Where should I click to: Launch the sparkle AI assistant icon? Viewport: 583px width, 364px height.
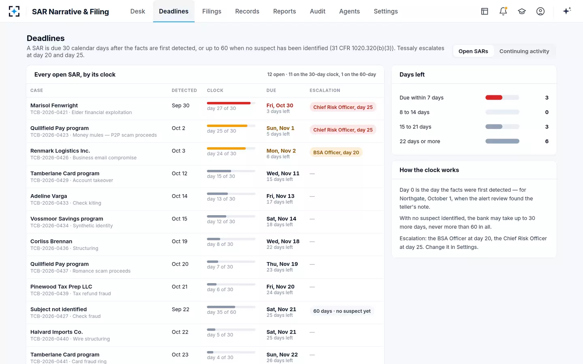tap(567, 11)
